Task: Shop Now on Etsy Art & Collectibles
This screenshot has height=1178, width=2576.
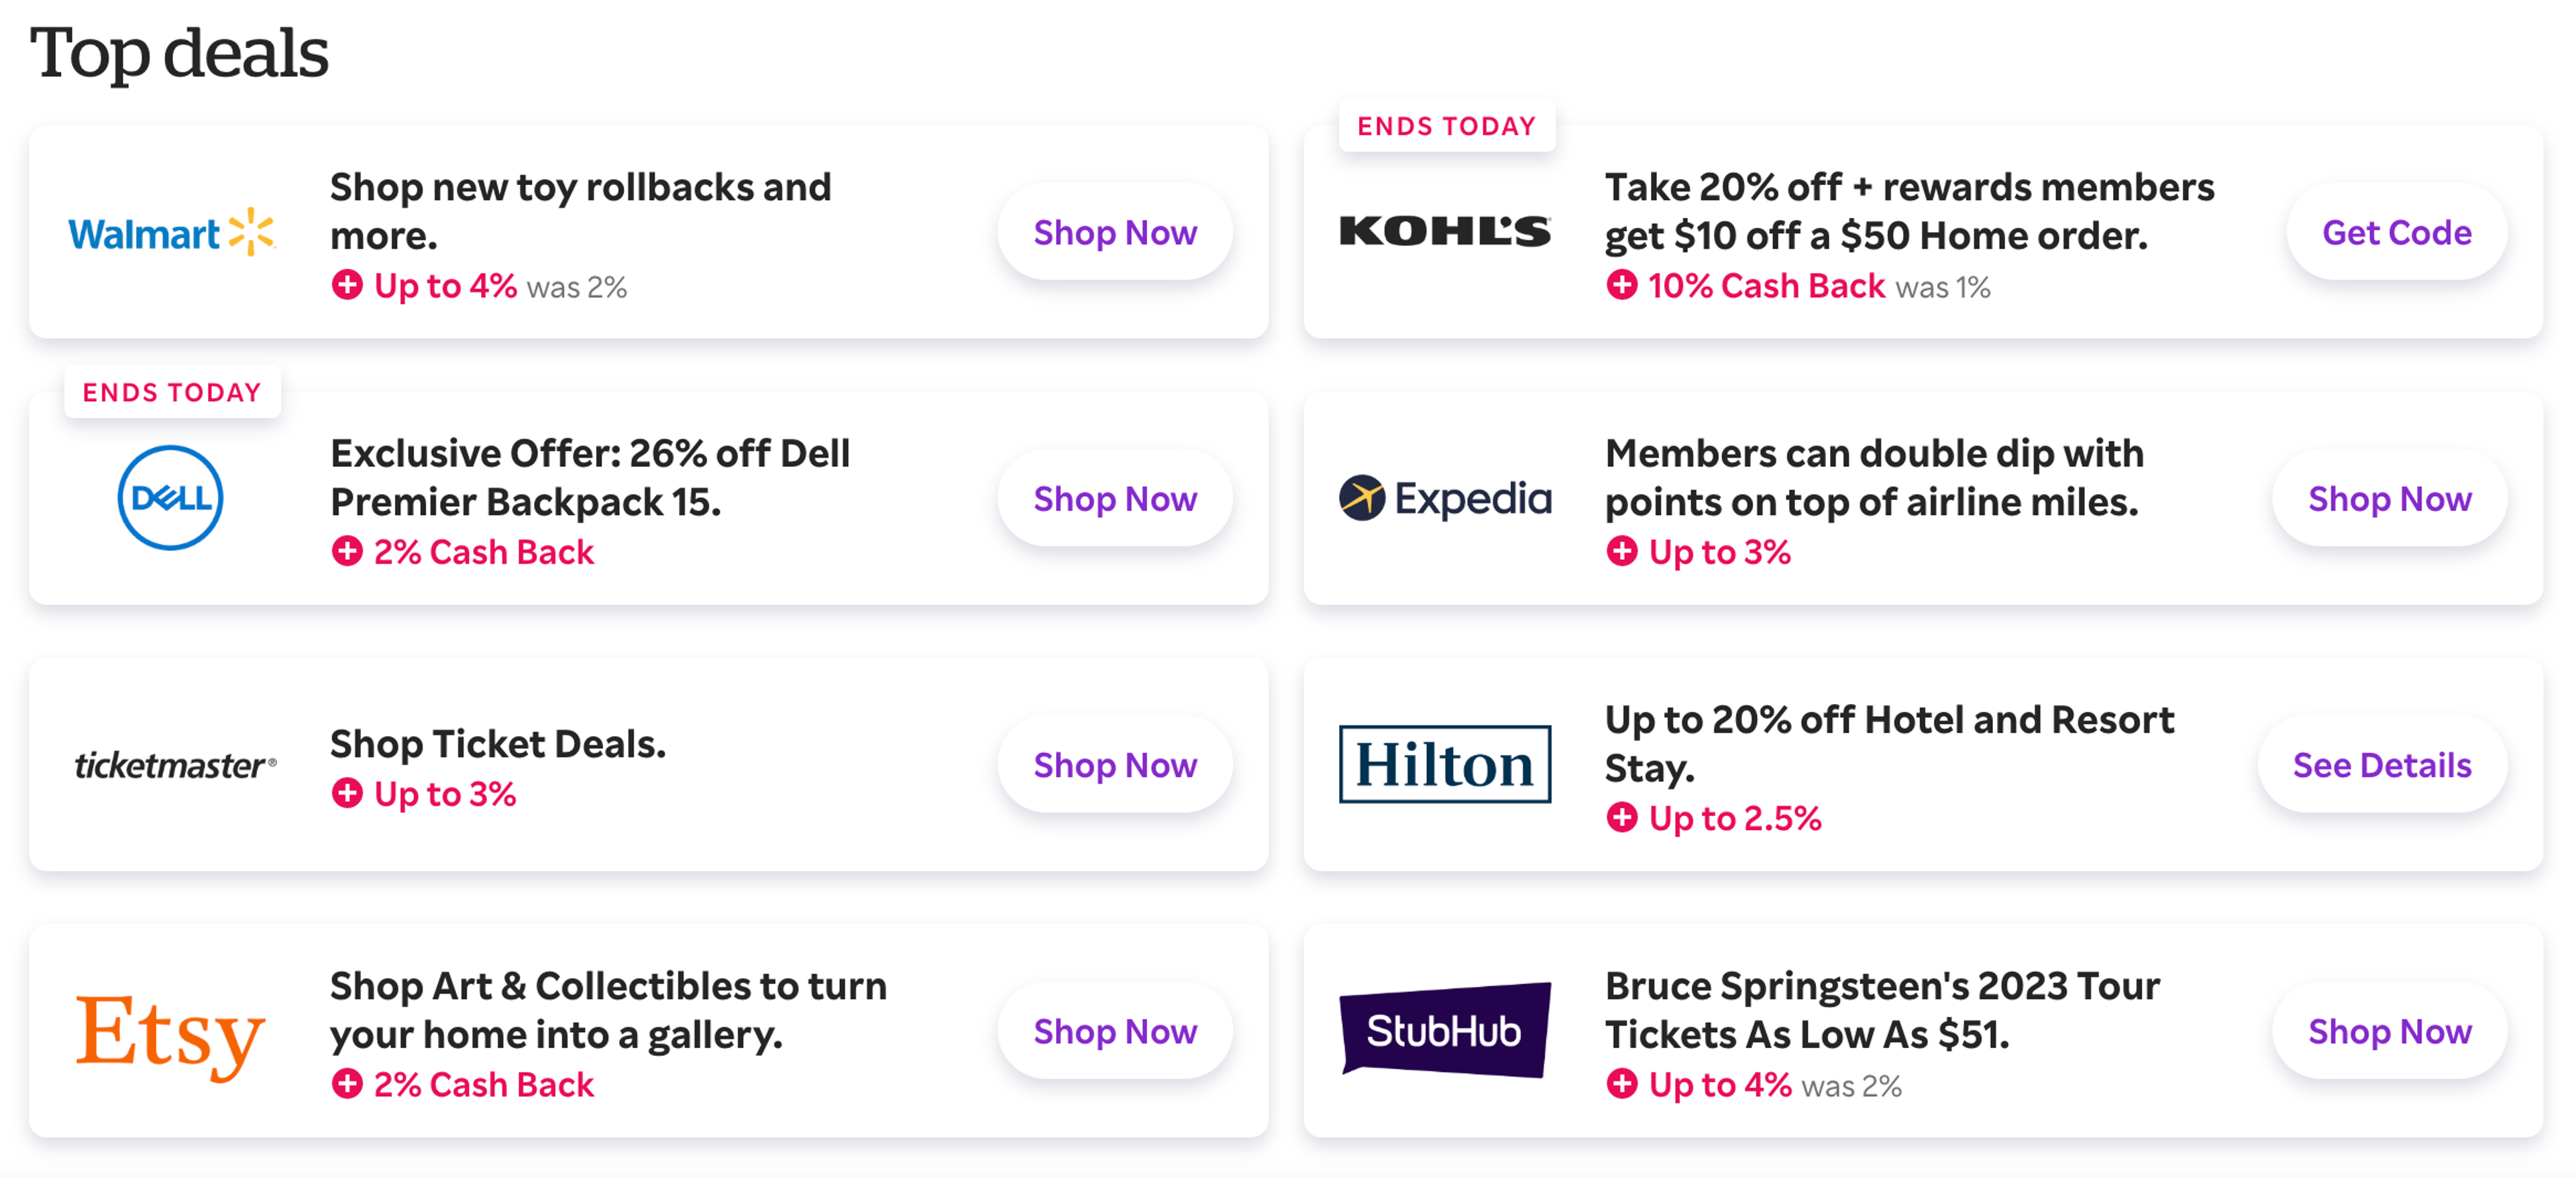Action: click(1115, 1030)
